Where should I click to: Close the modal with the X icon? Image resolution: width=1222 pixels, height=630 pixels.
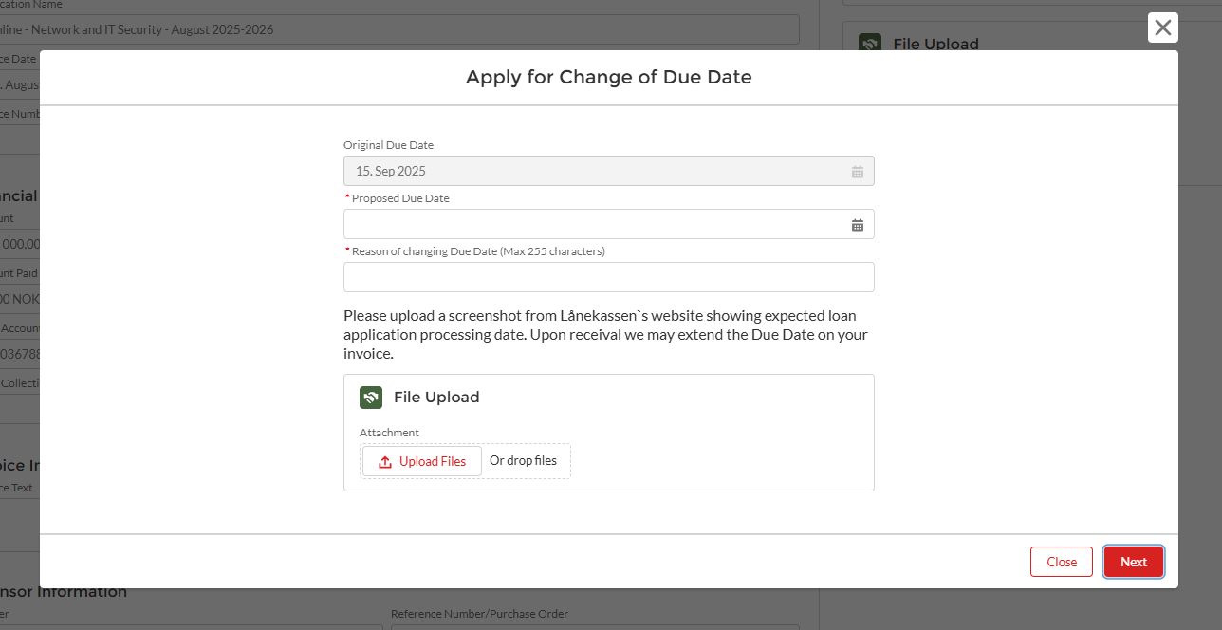tap(1163, 28)
